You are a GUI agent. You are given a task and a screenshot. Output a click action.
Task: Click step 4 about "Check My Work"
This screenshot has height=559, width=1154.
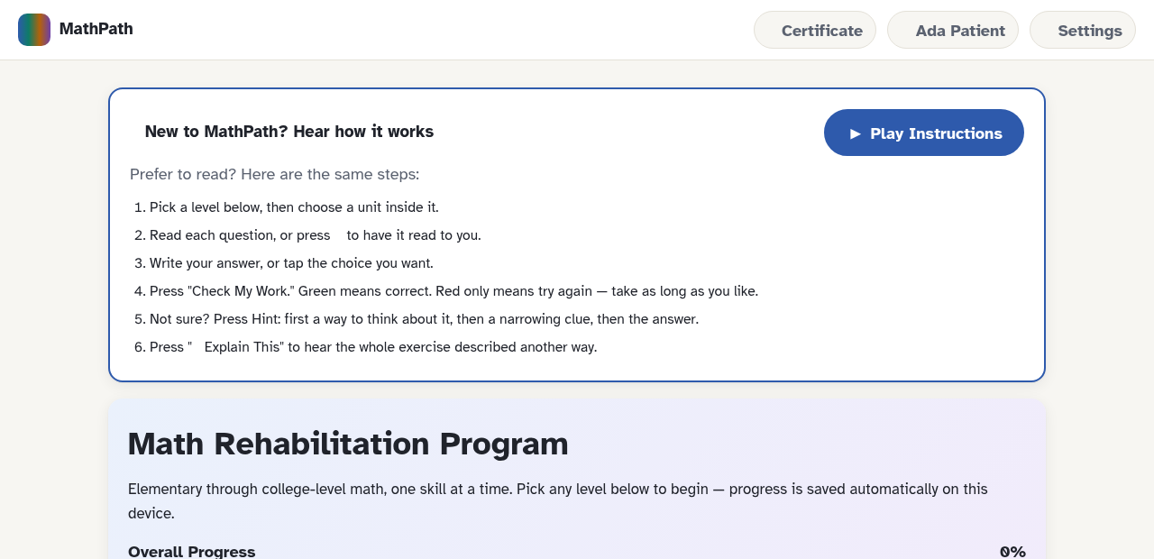454,291
